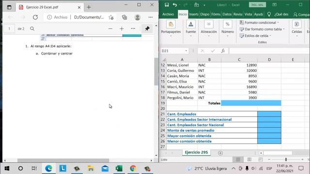This screenshot has height=174, width=310.
Task: Open the Celdas group
Action: pos(297,29)
